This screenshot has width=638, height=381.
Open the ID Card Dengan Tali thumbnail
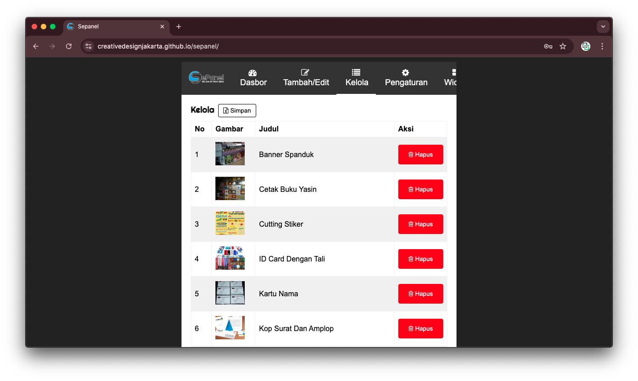pyautogui.click(x=230, y=258)
